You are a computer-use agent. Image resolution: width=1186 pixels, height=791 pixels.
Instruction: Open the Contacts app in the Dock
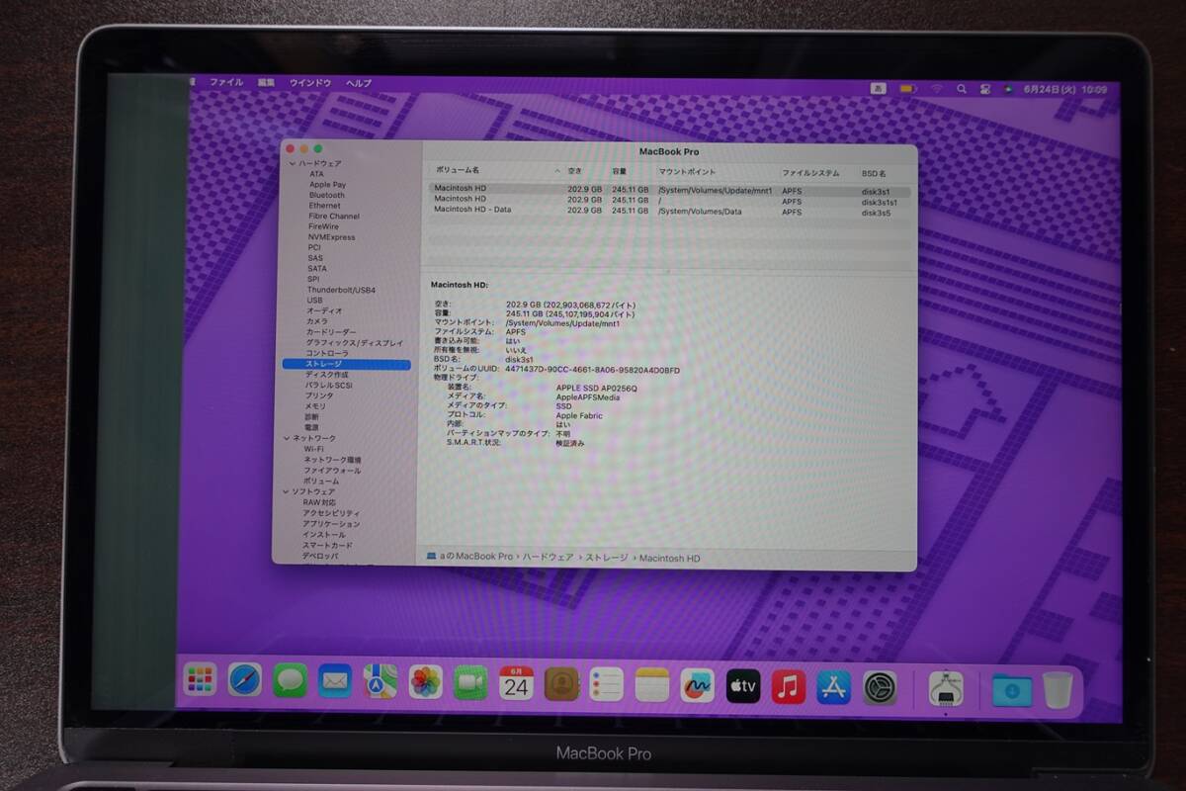(x=561, y=683)
